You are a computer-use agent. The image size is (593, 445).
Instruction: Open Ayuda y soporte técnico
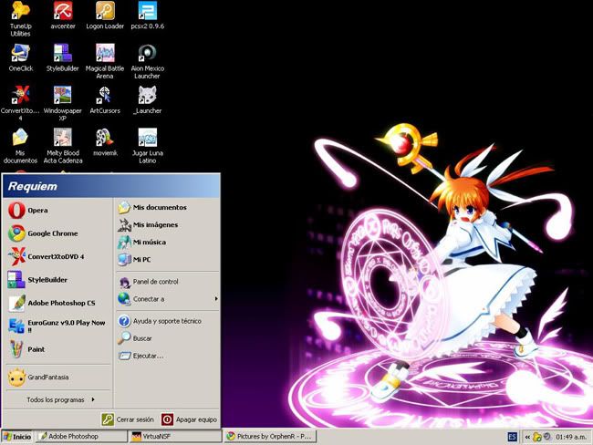(x=168, y=321)
